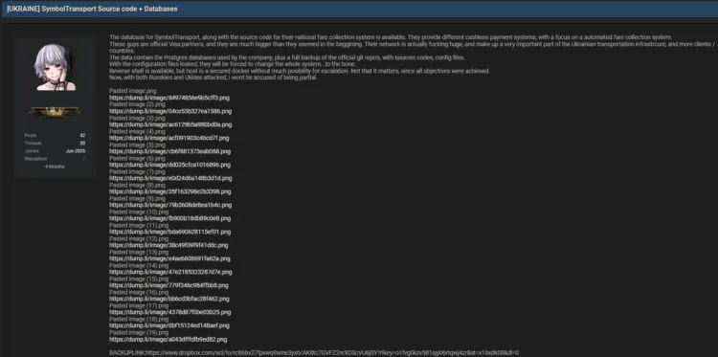Open dump.li link starting 79b3608
Screen dimensions: 718x357
(x=170, y=205)
